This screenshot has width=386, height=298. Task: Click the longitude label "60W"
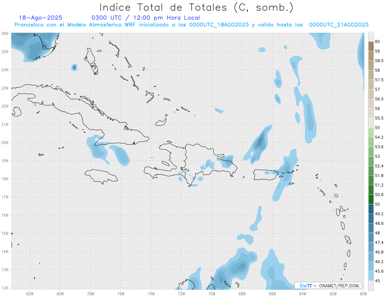363,293
